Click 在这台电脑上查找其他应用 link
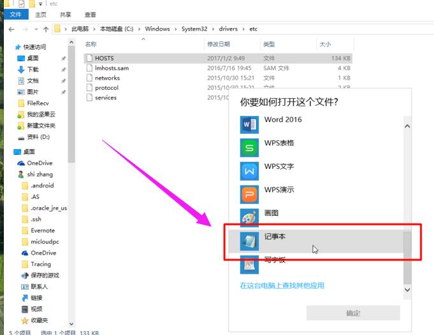This screenshot has width=434, height=335. [282, 286]
